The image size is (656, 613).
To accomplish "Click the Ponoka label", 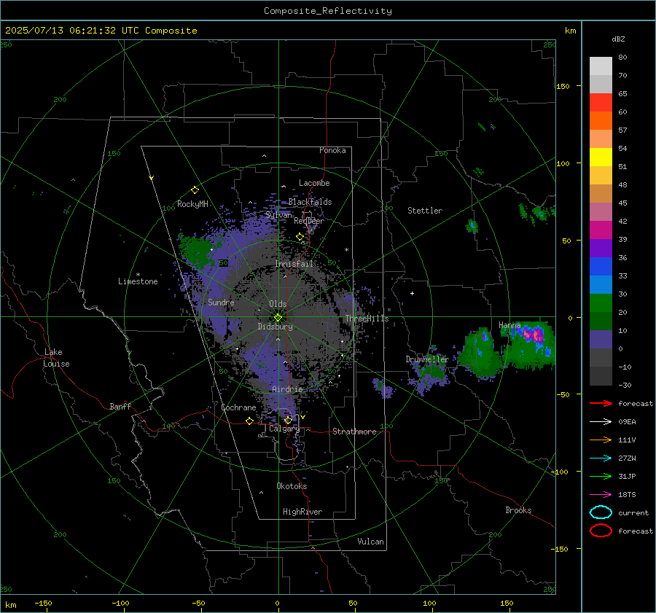I will tap(332, 151).
